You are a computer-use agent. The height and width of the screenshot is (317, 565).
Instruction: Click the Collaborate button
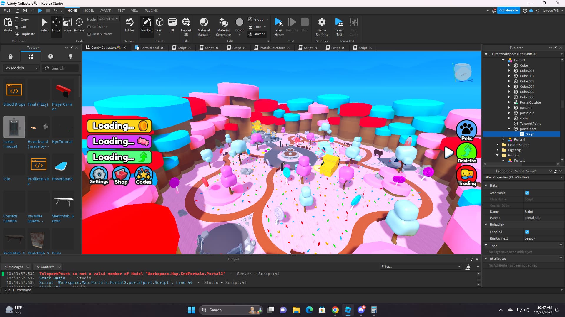coord(508,10)
